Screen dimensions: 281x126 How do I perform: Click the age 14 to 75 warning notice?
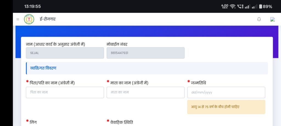226,107
